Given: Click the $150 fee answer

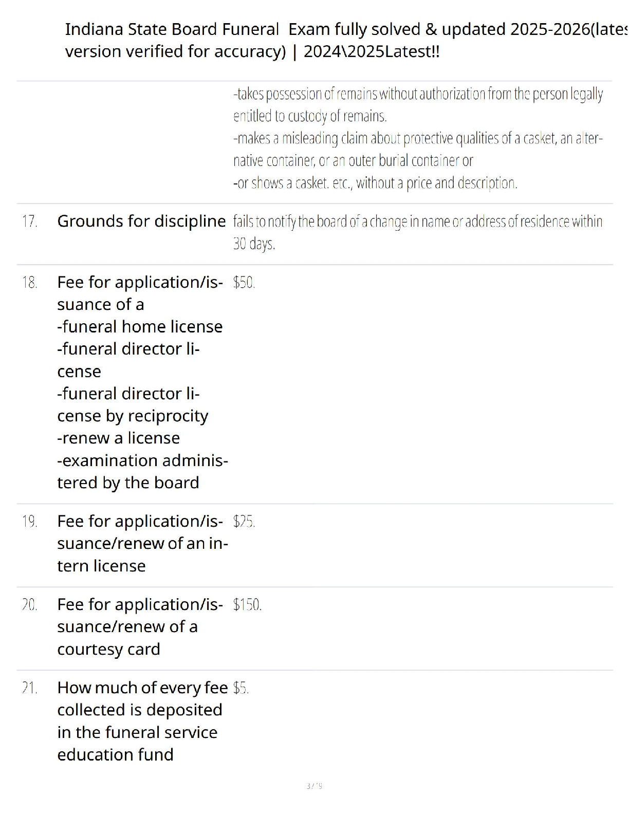Looking at the screenshot, I should click(x=247, y=605).
